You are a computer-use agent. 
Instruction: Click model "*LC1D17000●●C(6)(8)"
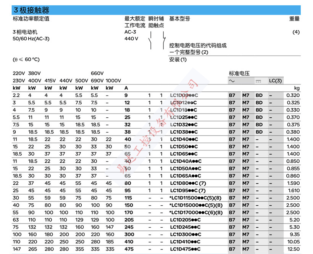pos(196,213)
